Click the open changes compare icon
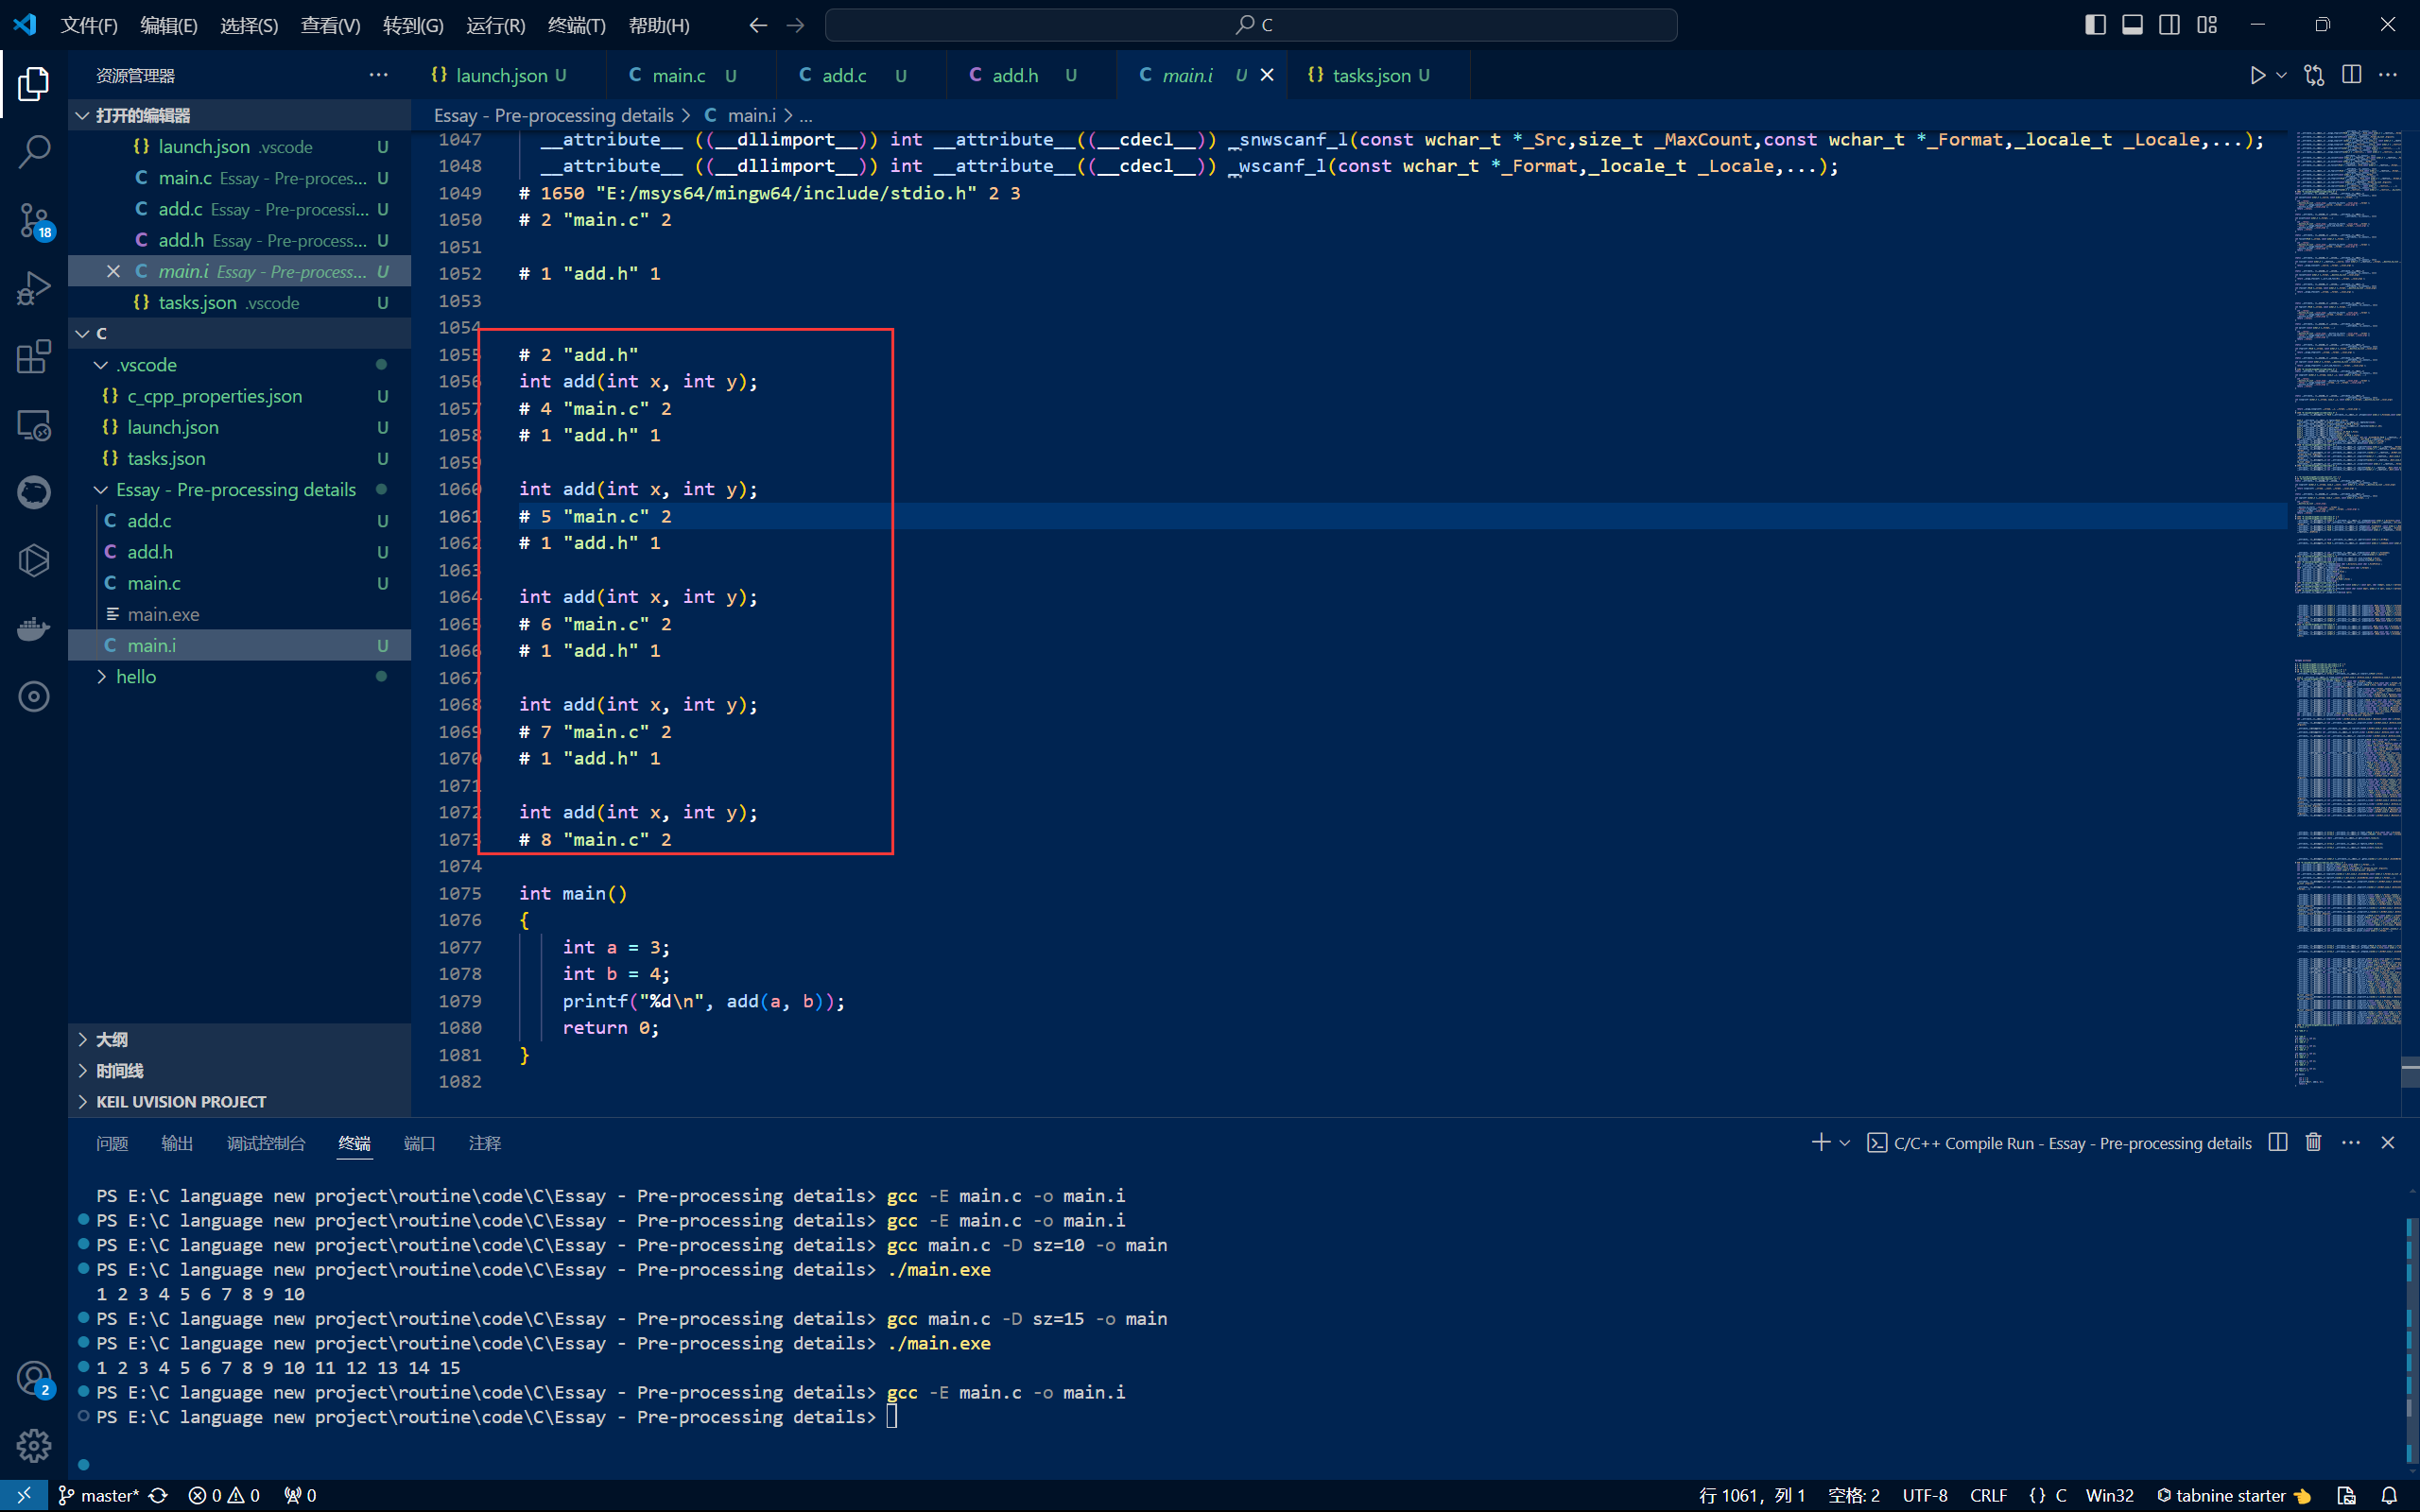 2314,75
